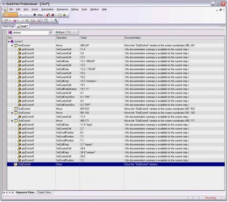This screenshot has width=228, height=202.
Task: Click the last blue icon of the second toolbar
Action: coord(56,21)
